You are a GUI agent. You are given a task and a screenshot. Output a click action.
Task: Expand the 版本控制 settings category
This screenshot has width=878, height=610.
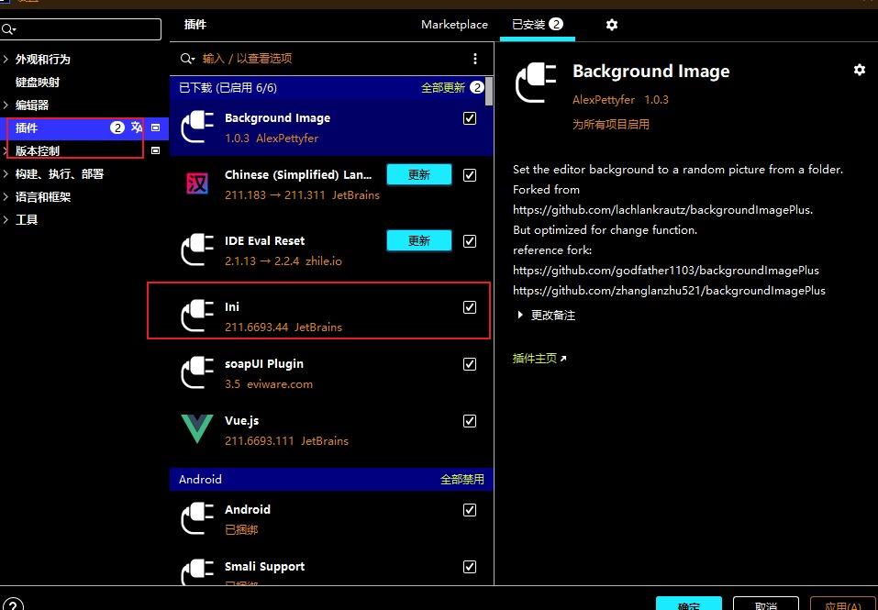click(5, 150)
